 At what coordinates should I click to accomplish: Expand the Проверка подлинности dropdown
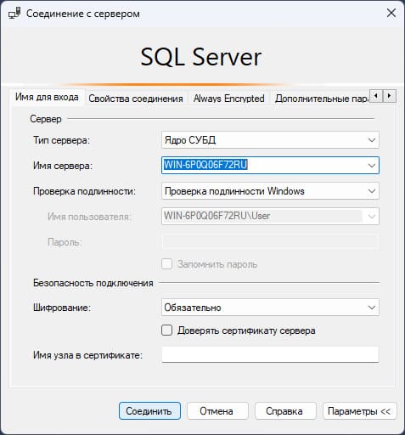click(x=371, y=191)
